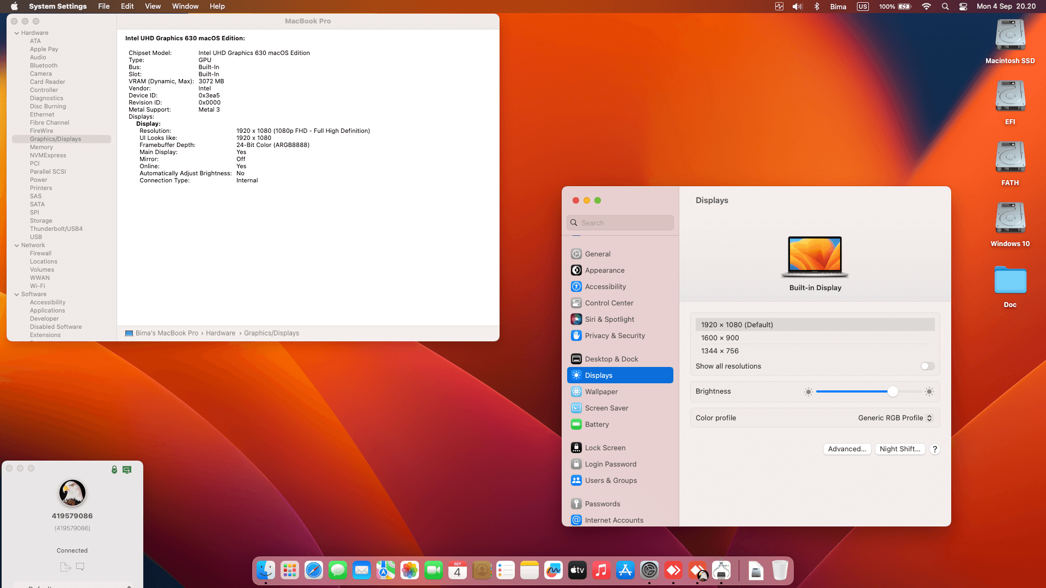This screenshot has height=588, width=1046.
Task: Select Graphics/Displays in the hardware list
Action: click(x=55, y=139)
